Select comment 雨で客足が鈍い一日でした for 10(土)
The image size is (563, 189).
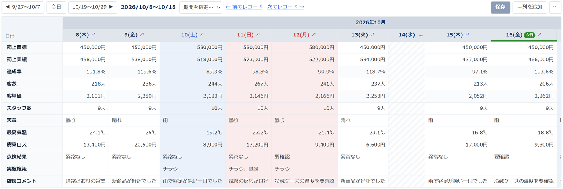pyautogui.click(x=193, y=181)
